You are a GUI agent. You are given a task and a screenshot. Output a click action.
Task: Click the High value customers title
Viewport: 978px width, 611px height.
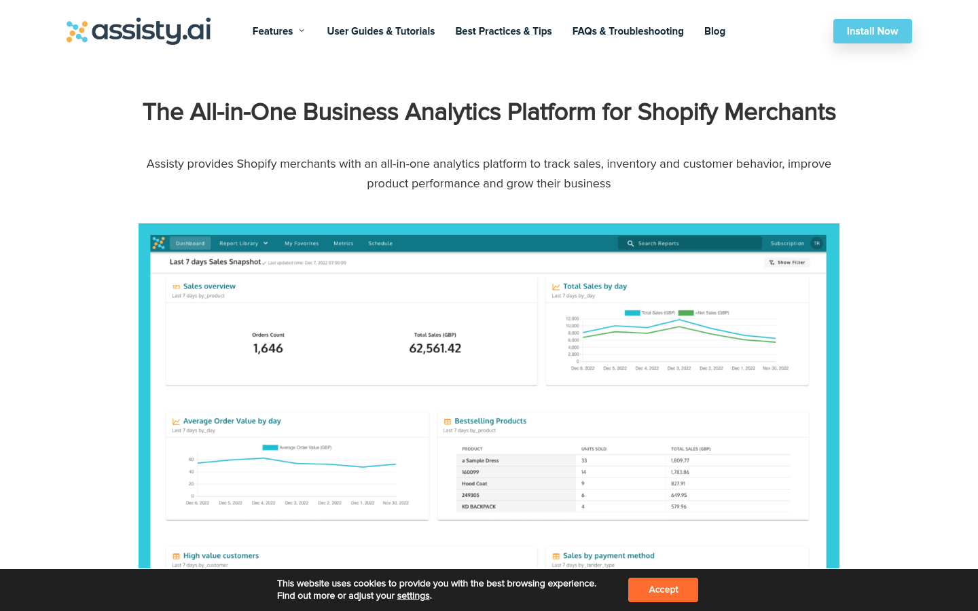(221, 556)
